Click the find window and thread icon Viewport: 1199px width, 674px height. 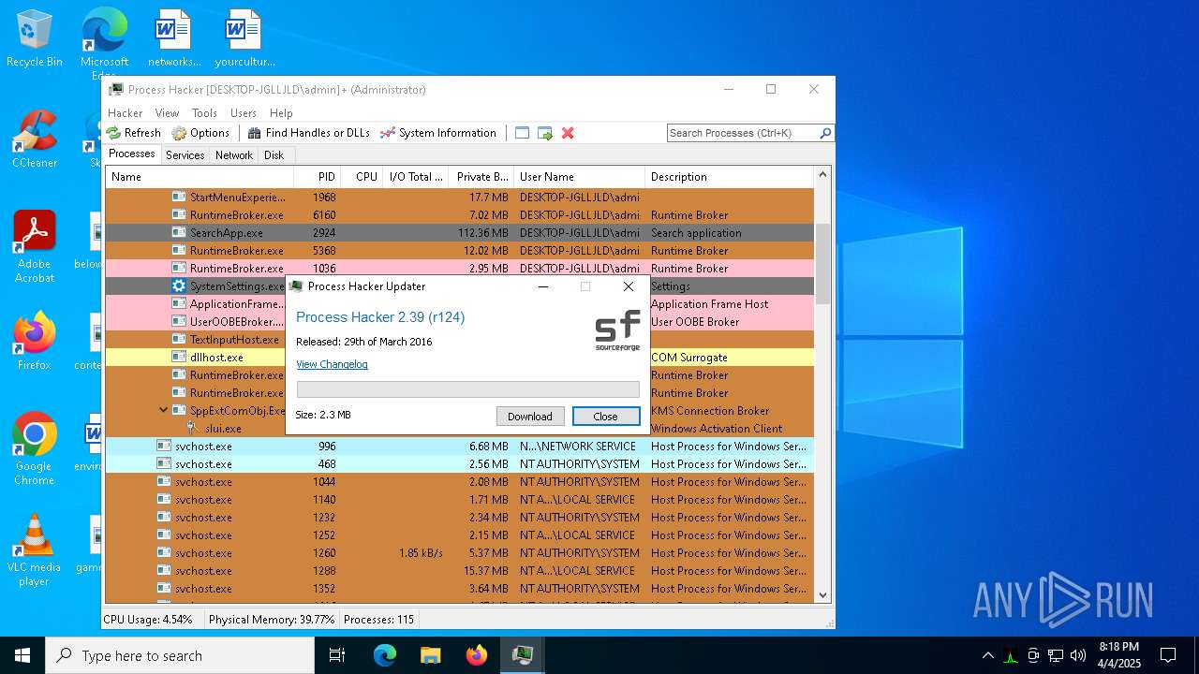click(x=545, y=133)
